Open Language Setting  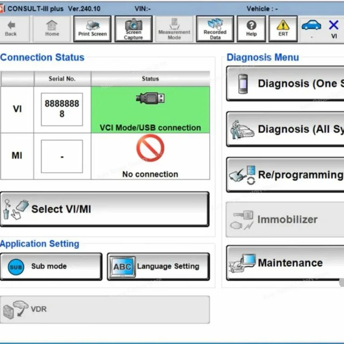coord(158,267)
